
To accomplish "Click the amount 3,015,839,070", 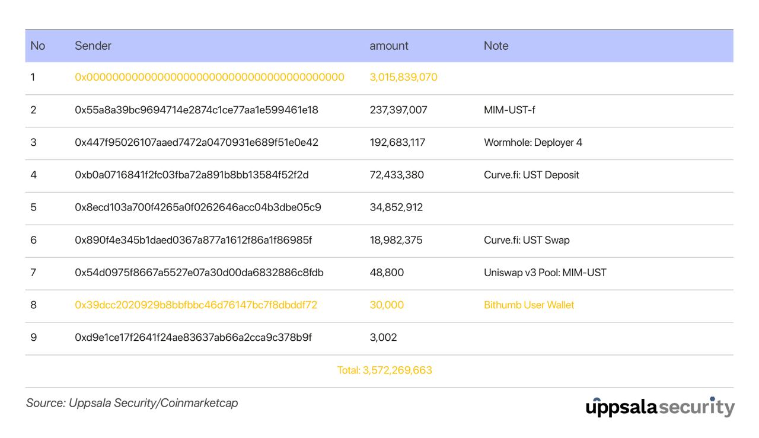I will click(x=403, y=77).
